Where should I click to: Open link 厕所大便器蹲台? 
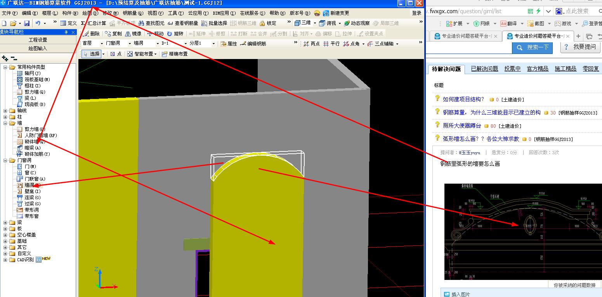(462, 126)
